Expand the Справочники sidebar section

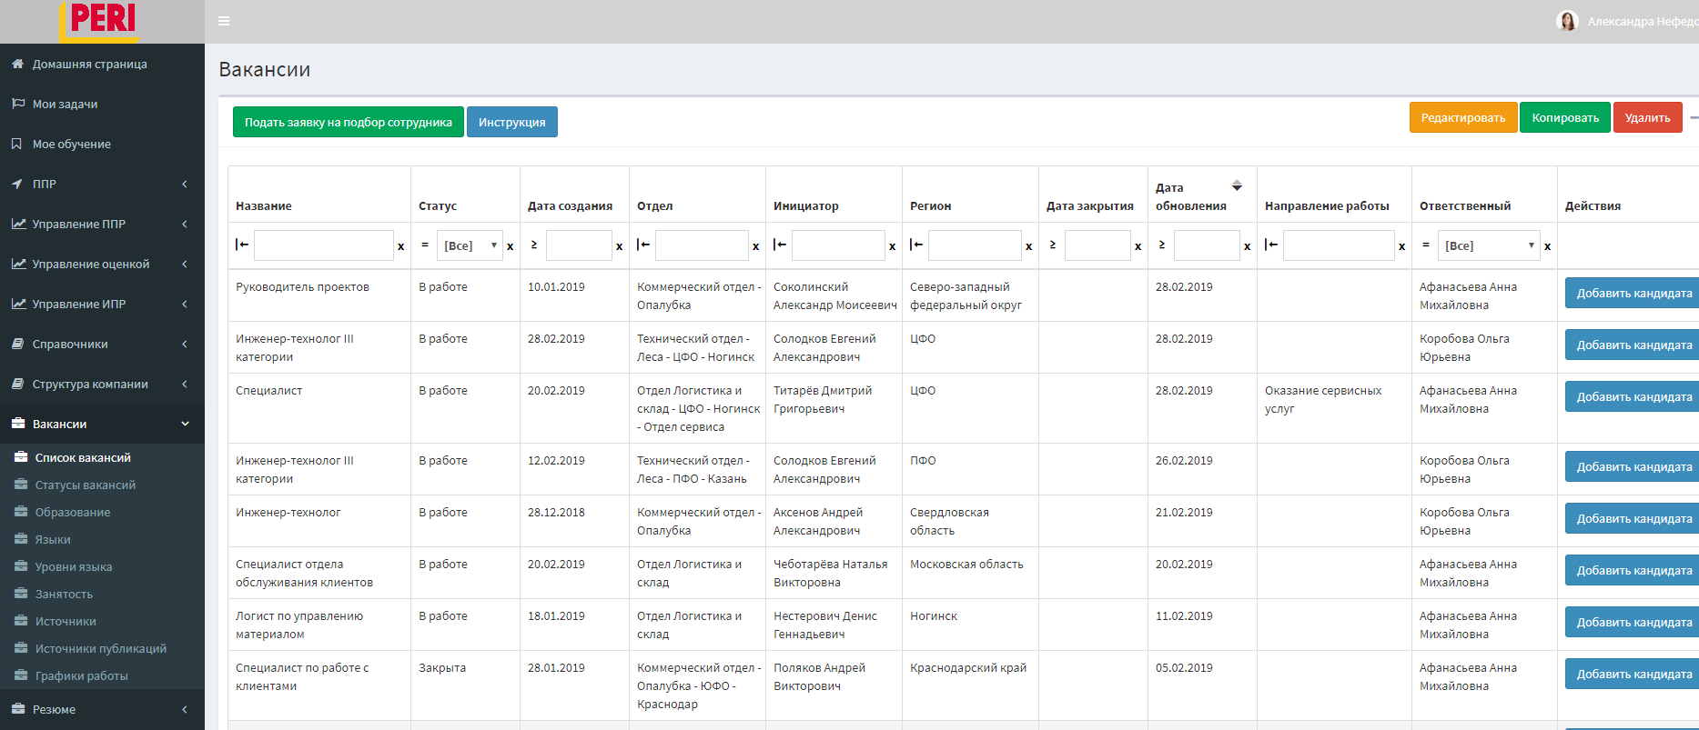coord(102,344)
